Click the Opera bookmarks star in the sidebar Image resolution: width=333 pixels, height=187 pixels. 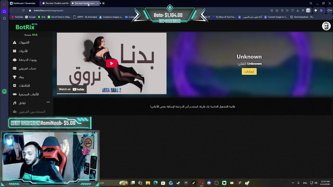(4, 18)
